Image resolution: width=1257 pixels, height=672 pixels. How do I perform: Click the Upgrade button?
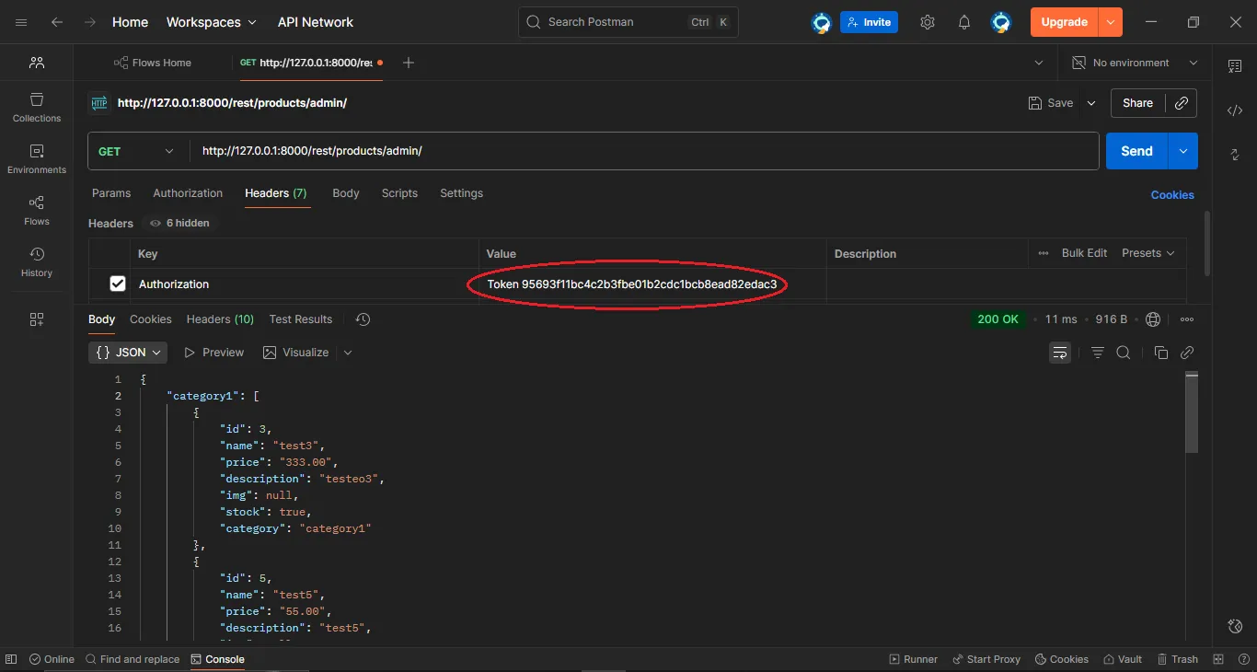click(1063, 21)
